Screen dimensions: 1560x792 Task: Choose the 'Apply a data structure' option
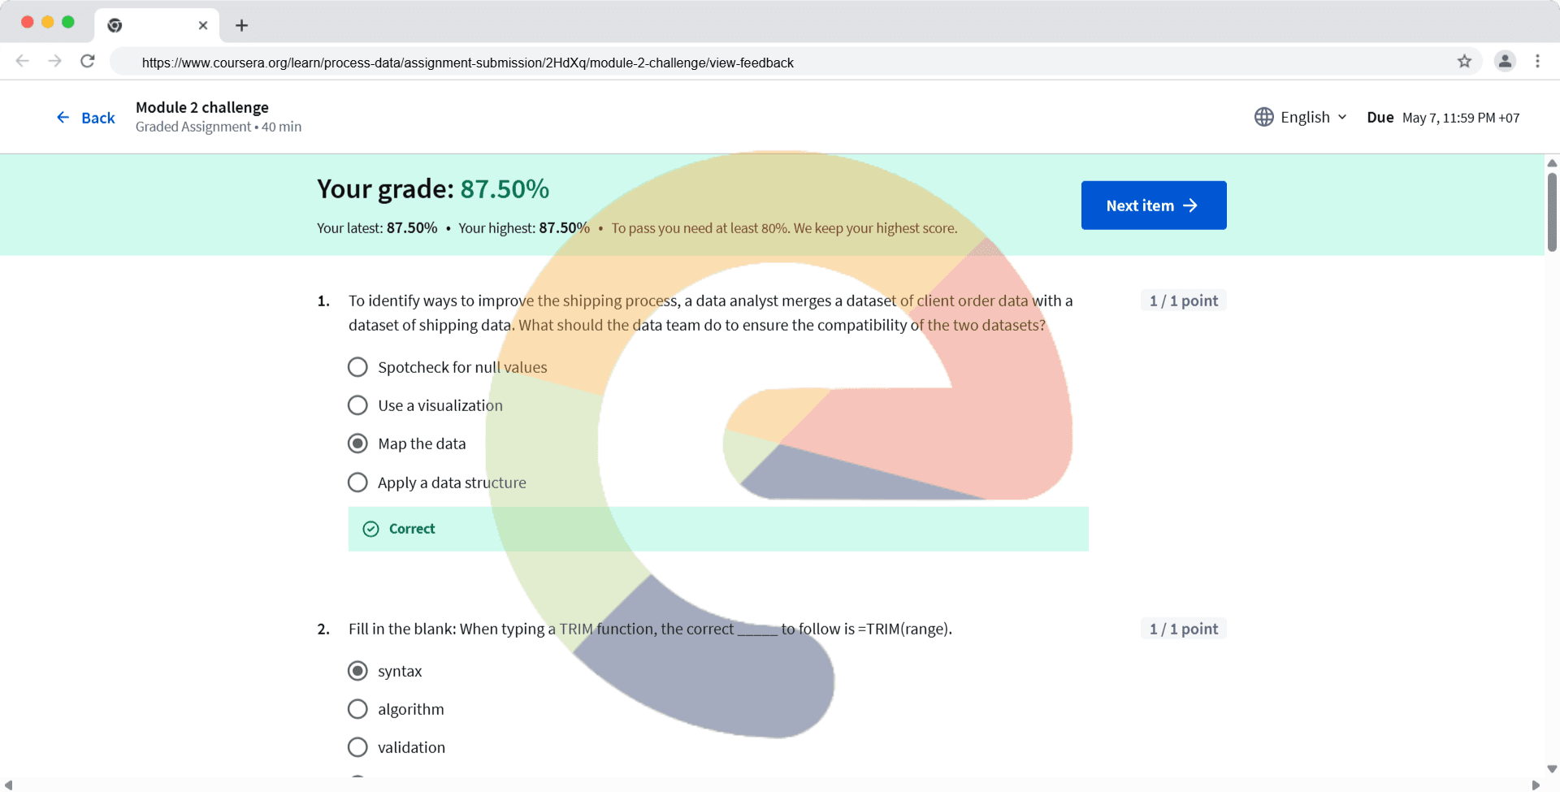pos(357,483)
